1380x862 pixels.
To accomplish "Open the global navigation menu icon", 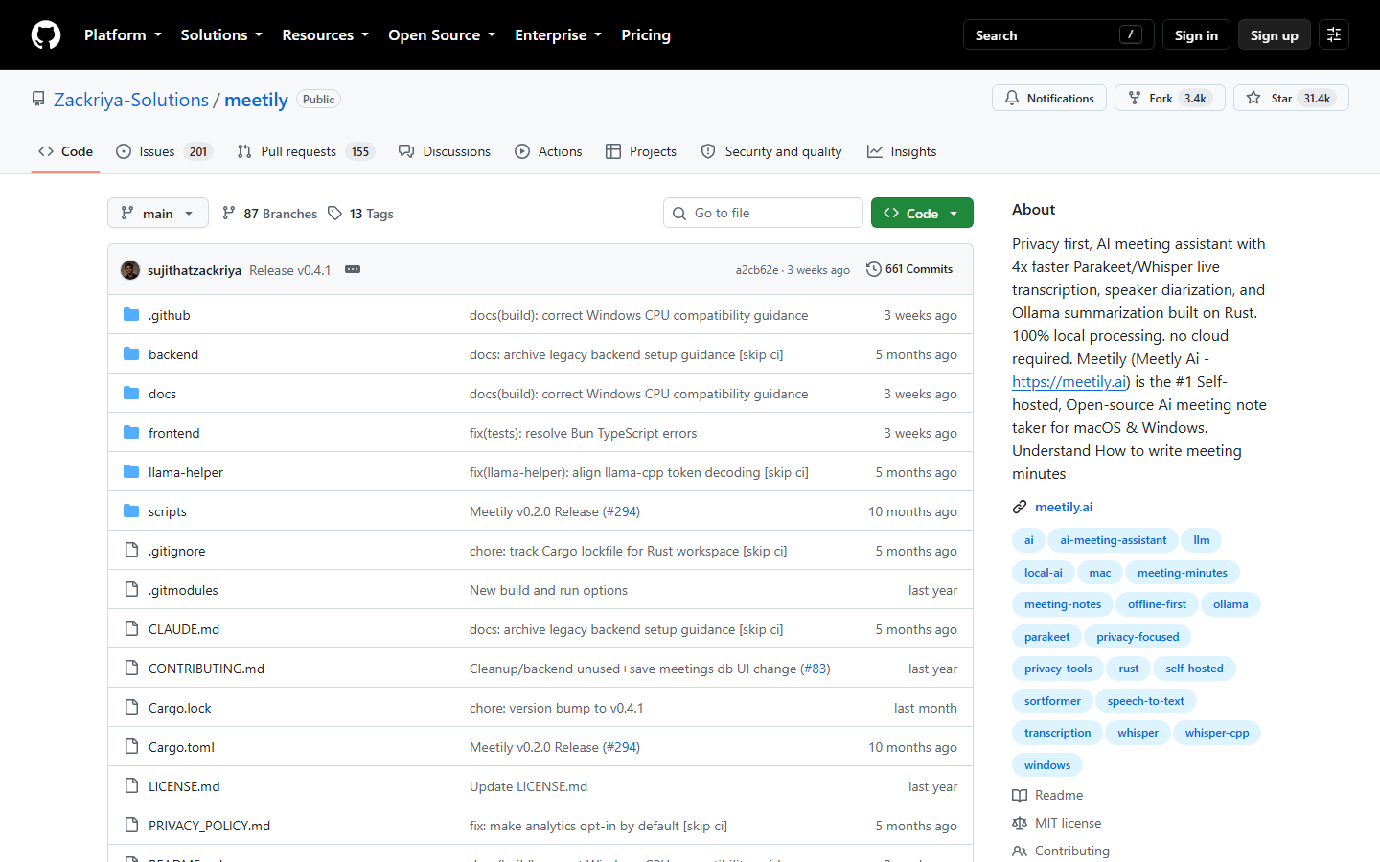I will 1334,34.
